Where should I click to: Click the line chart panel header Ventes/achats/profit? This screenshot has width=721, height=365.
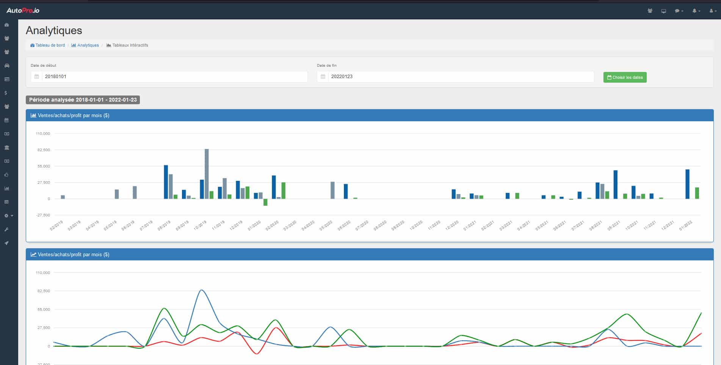tap(370, 254)
